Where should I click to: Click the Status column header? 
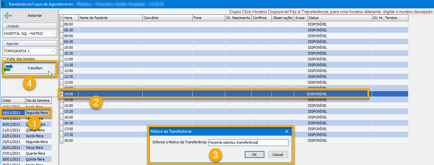point(339,18)
